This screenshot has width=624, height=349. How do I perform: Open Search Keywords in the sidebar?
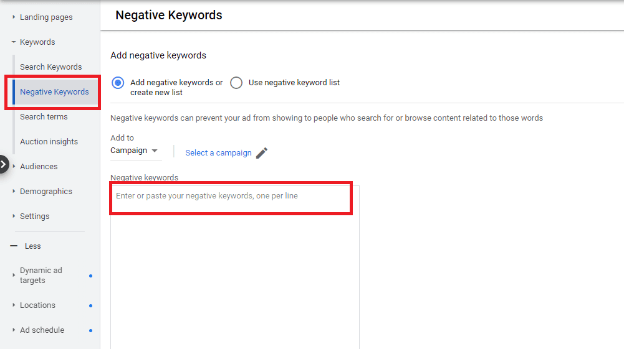51,67
